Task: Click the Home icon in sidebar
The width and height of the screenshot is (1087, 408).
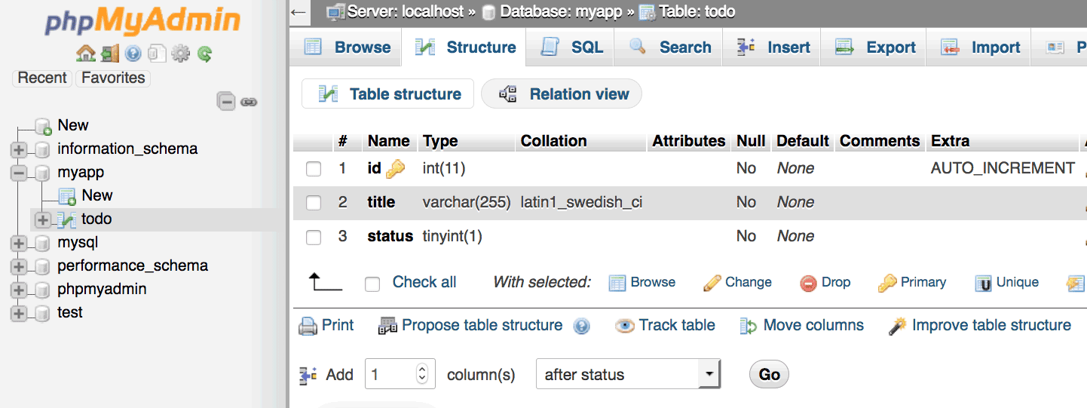Action: pyautogui.click(x=86, y=54)
